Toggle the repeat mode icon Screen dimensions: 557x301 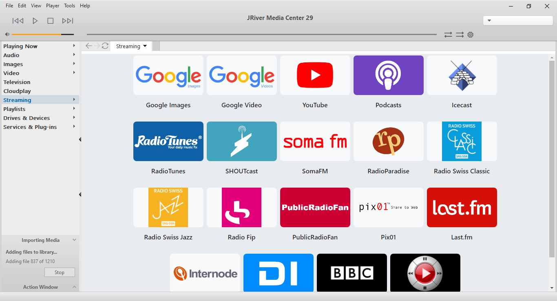pyautogui.click(x=448, y=35)
